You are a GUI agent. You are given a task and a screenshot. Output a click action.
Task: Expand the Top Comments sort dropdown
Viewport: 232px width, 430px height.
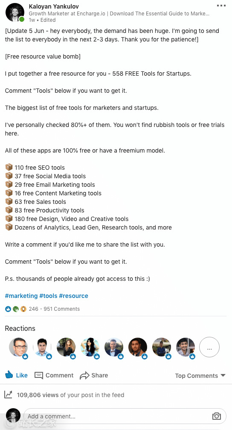tap(200, 375)
